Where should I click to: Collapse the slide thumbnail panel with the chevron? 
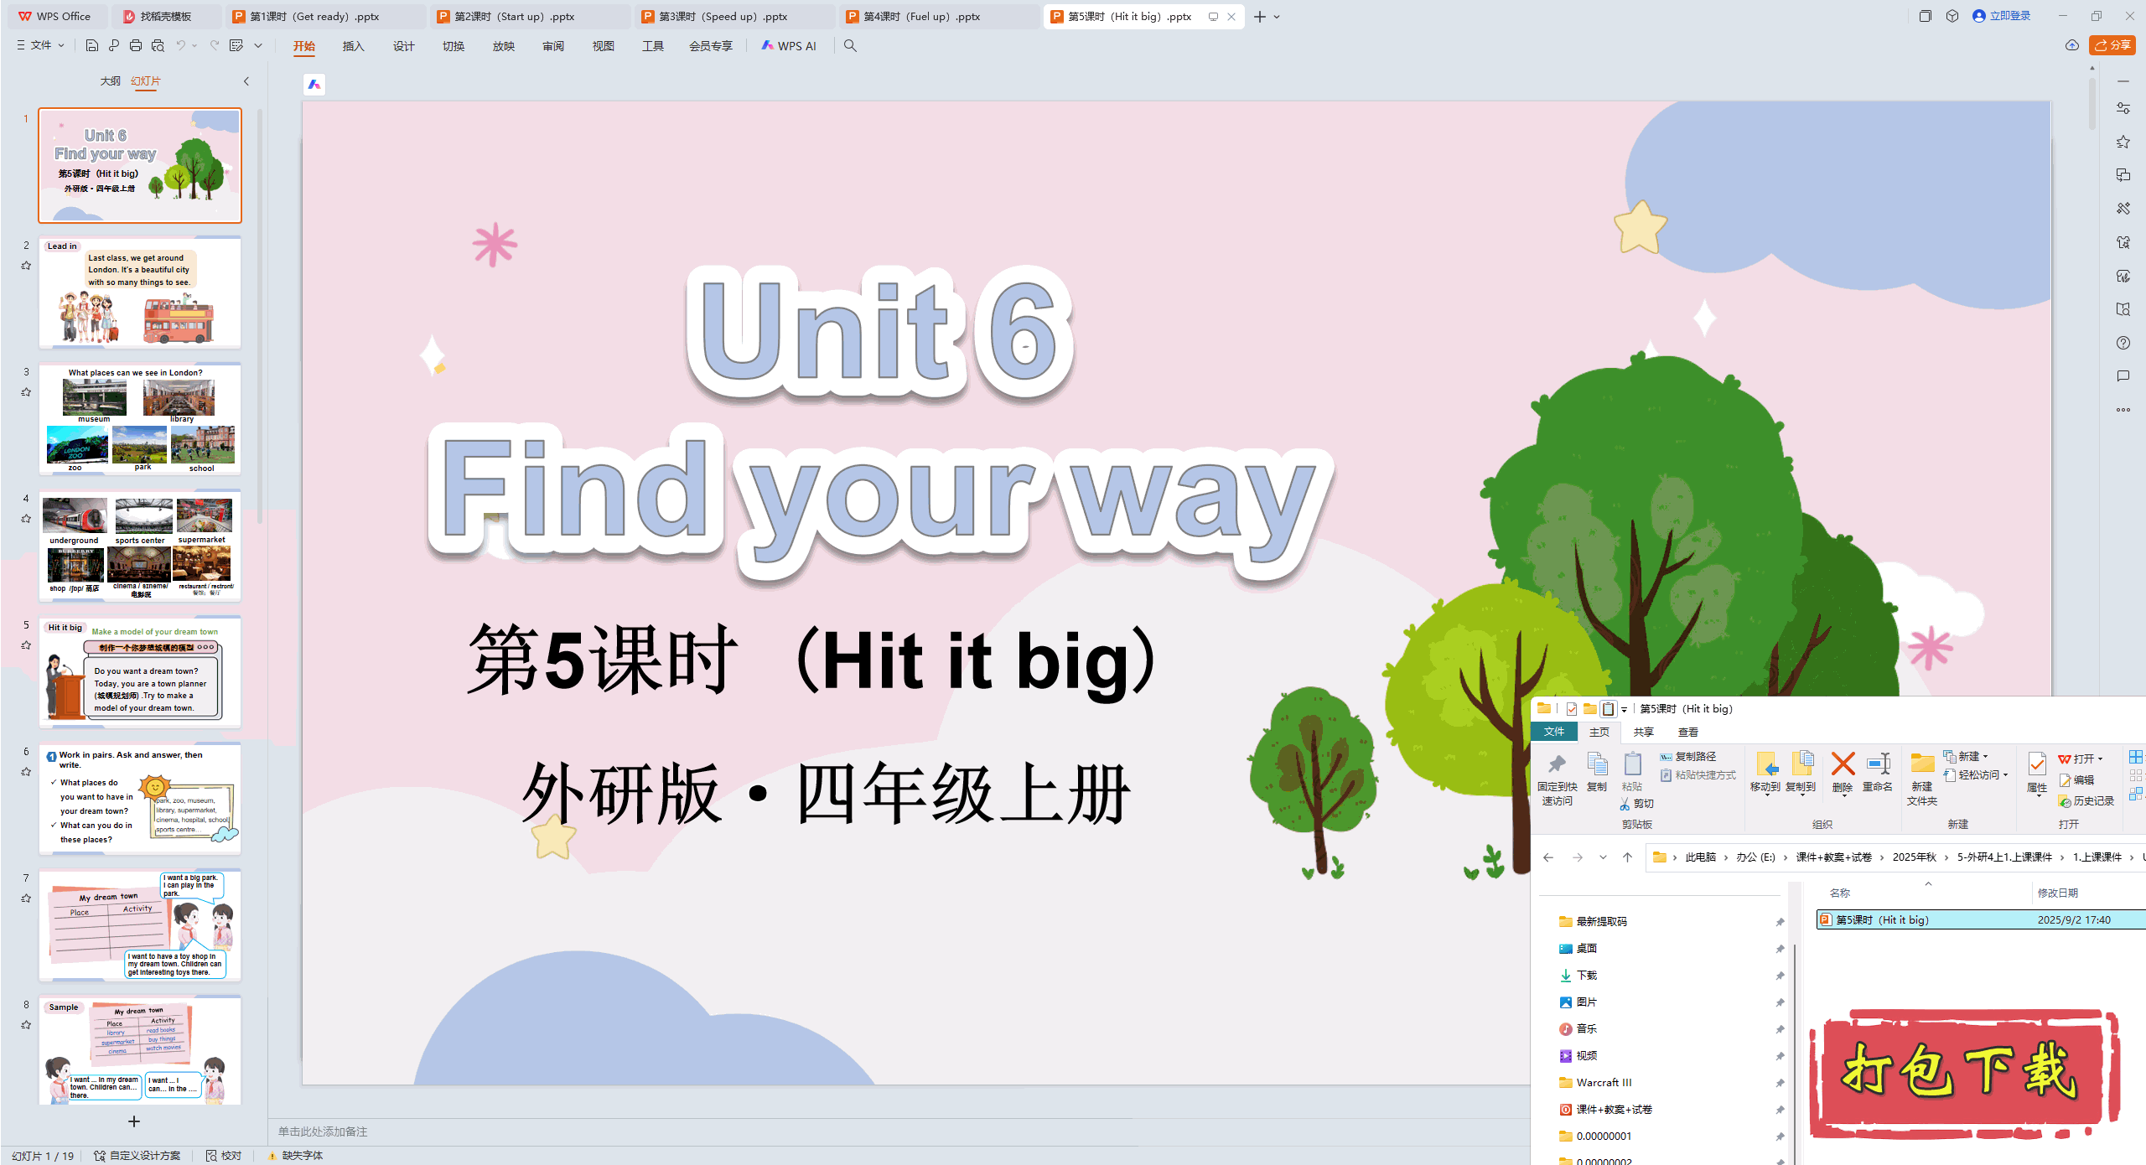coord(246,81)
